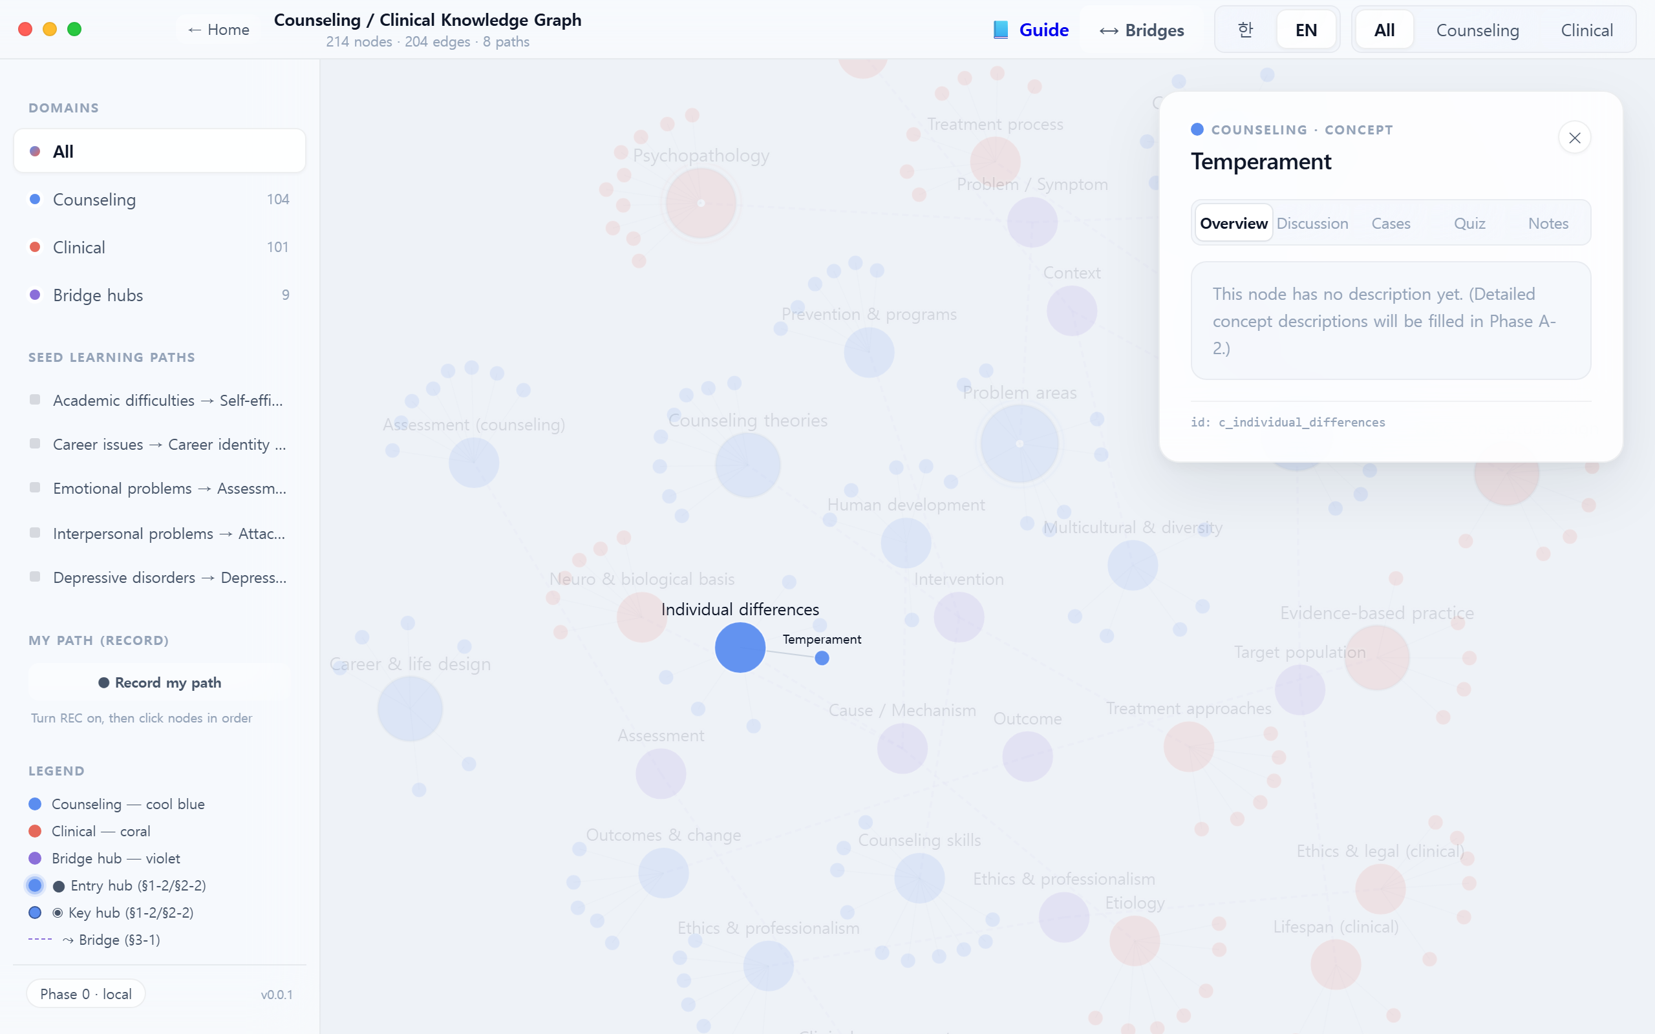Click the Neuro & biological basis hub node
The image size is (1655, 1034).
tap(641, 617)
